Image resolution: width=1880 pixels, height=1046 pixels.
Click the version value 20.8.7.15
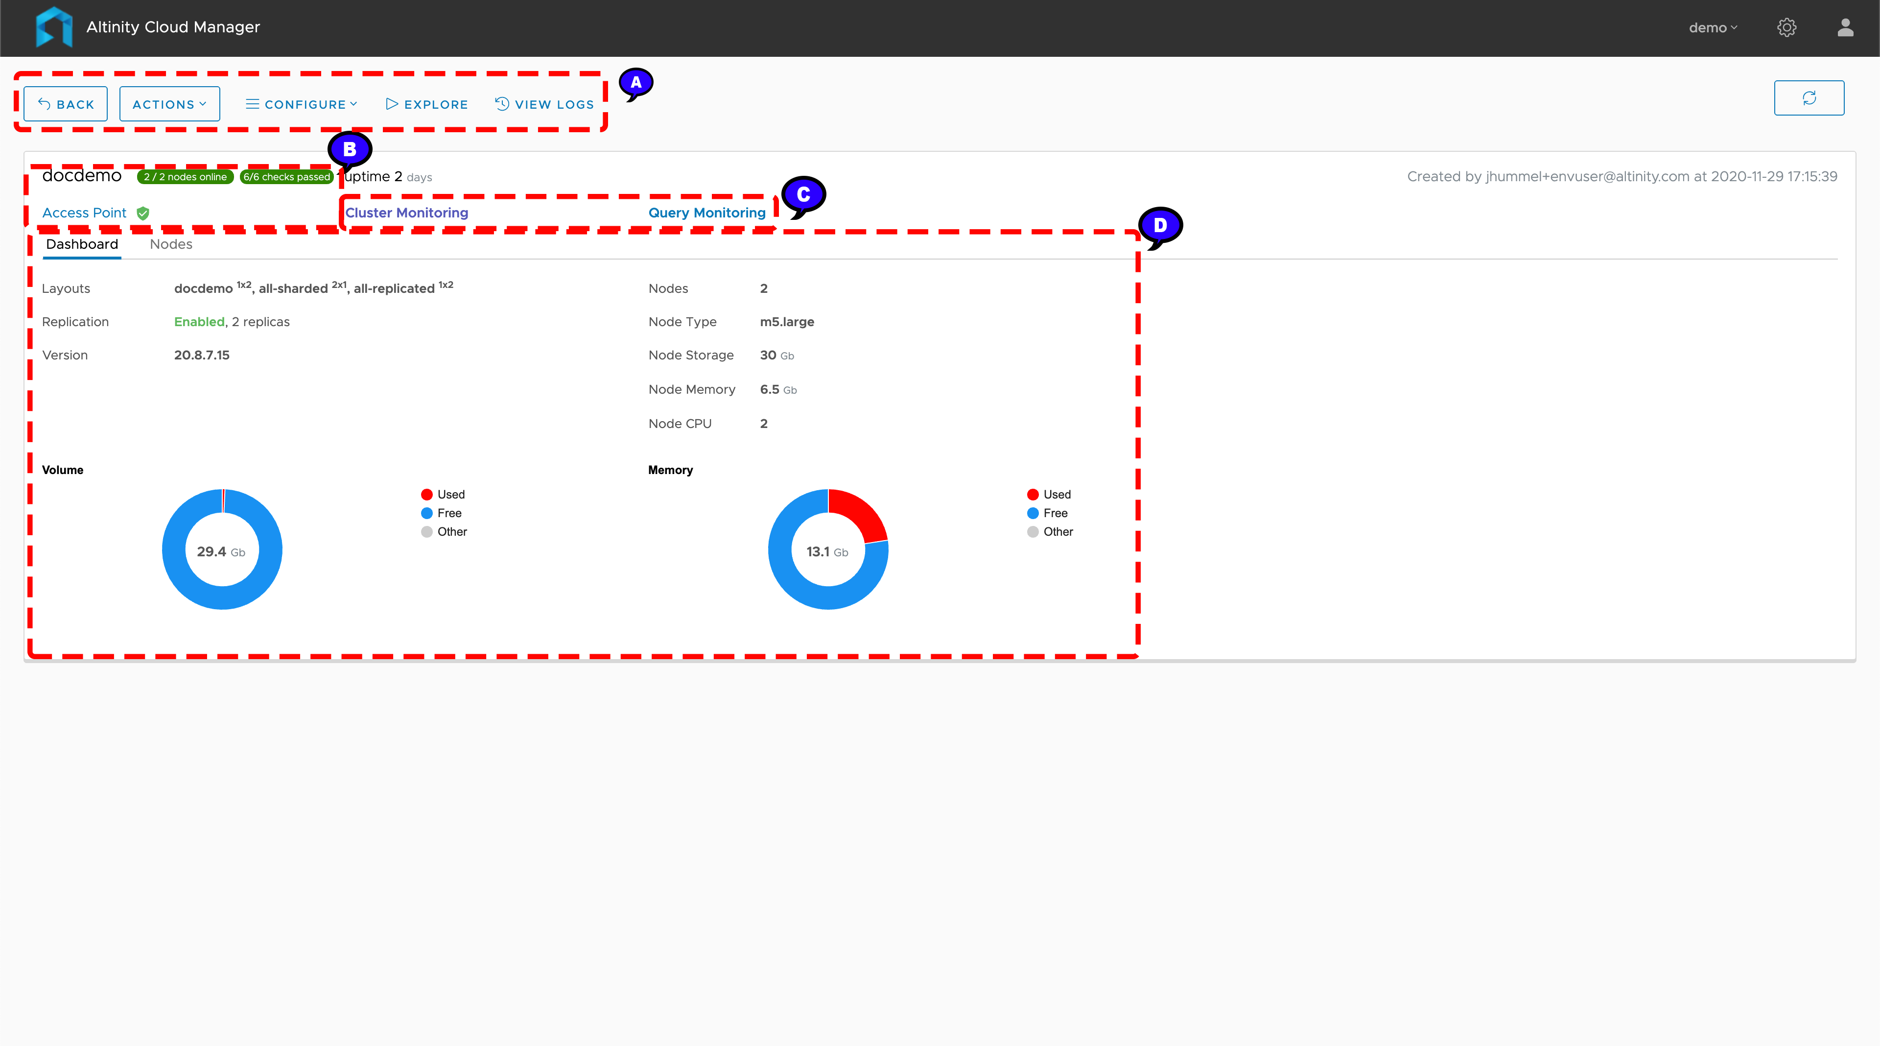(x=201, y=355)
